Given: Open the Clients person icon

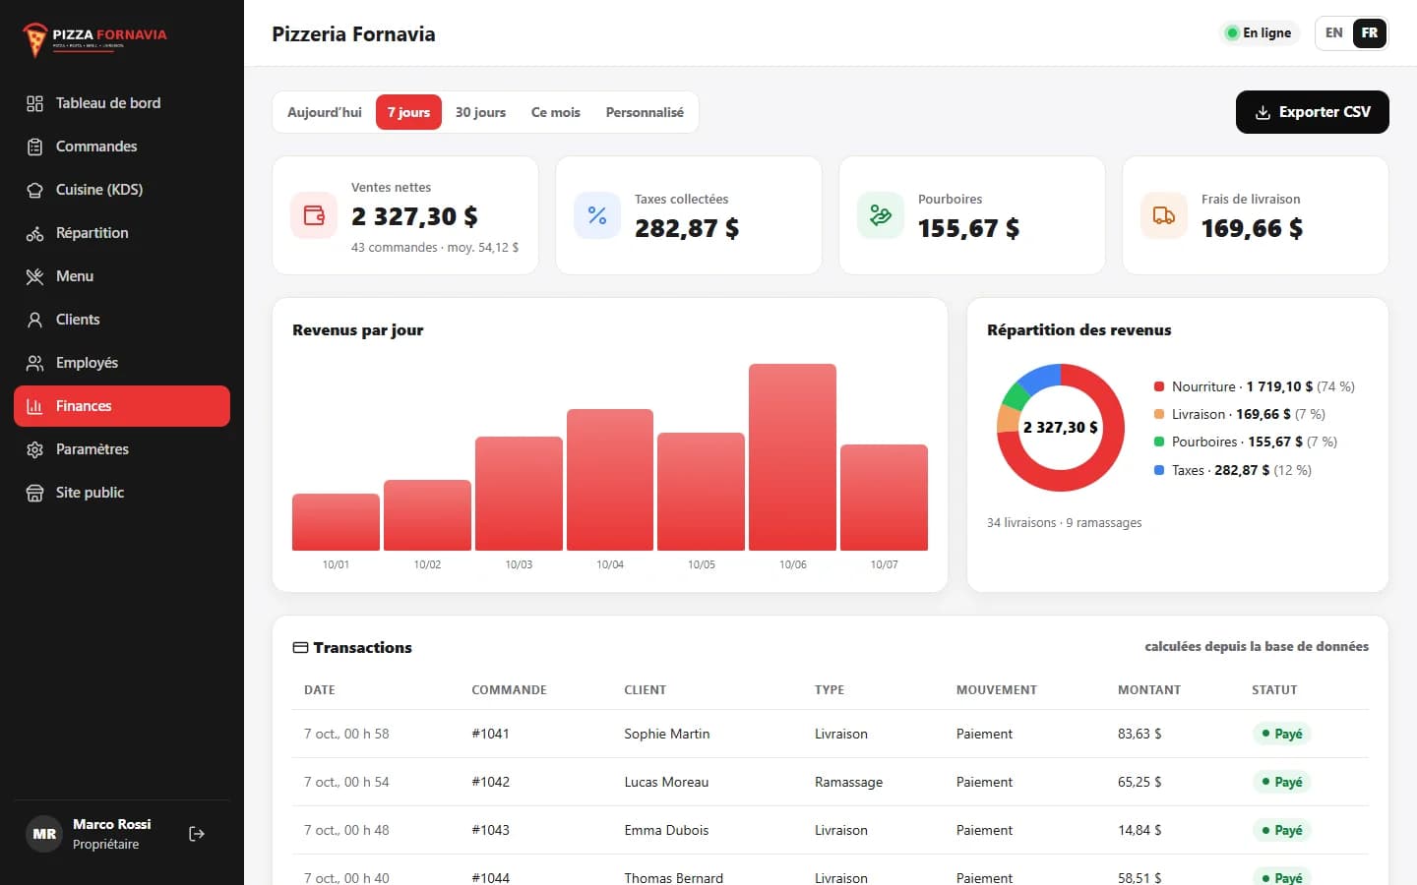Looking at the screenshot, I should pos(34,320).
